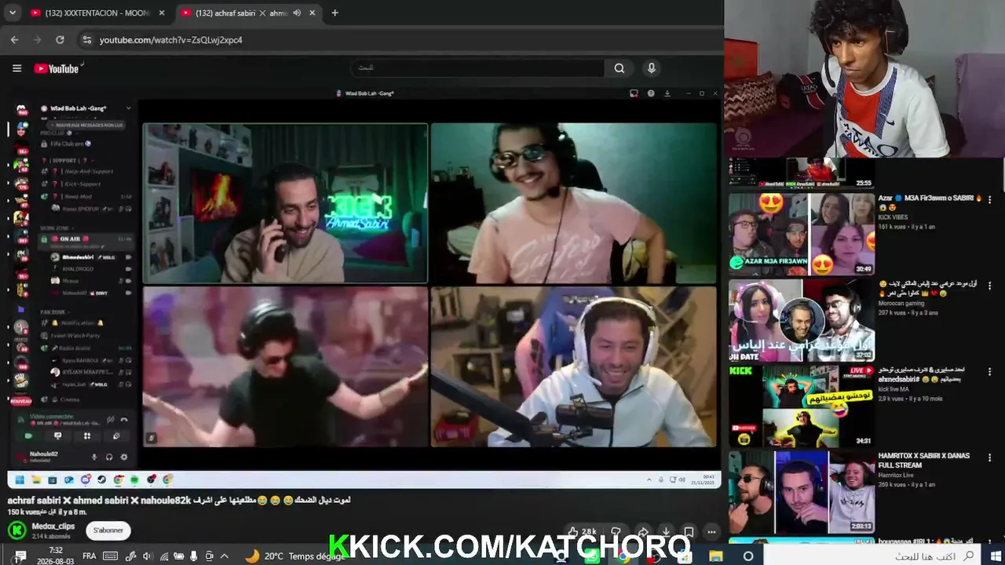Dislike the current video
This screenshot has height=565, width=1005.
tap(616, 532)
